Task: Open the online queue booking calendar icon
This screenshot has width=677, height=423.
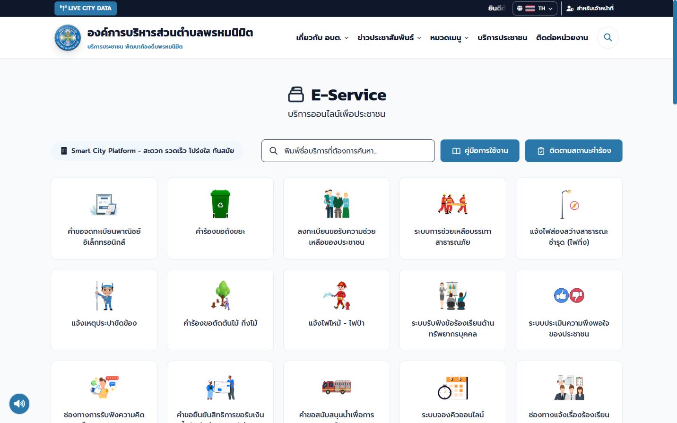Action: (453, 388)
